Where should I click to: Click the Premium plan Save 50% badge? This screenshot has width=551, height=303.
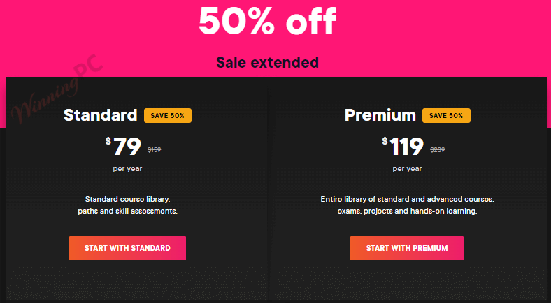(x=446, y=115)
